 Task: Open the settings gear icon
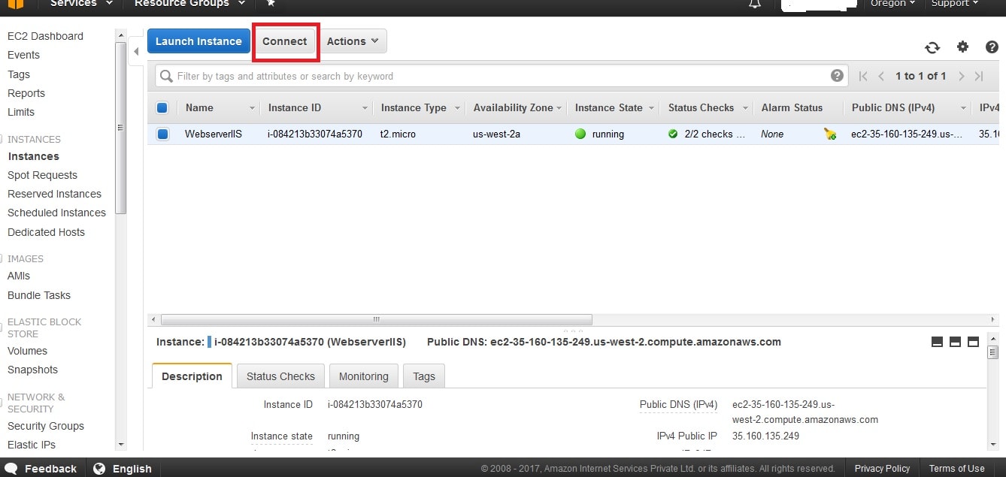click(x=962, y=47)
